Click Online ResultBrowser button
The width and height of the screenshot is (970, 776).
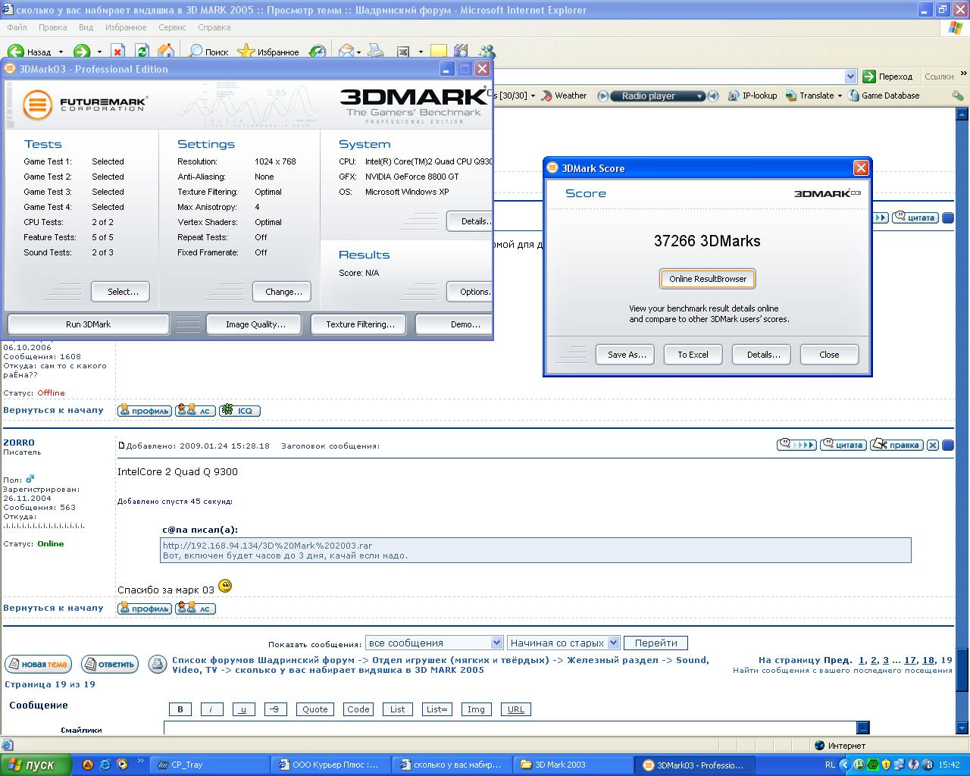[708, 279]
